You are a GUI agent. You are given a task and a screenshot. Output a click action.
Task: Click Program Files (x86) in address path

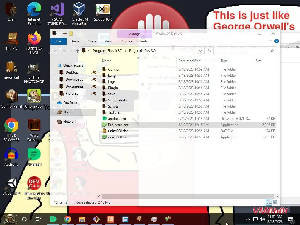[x=108, y=50]
